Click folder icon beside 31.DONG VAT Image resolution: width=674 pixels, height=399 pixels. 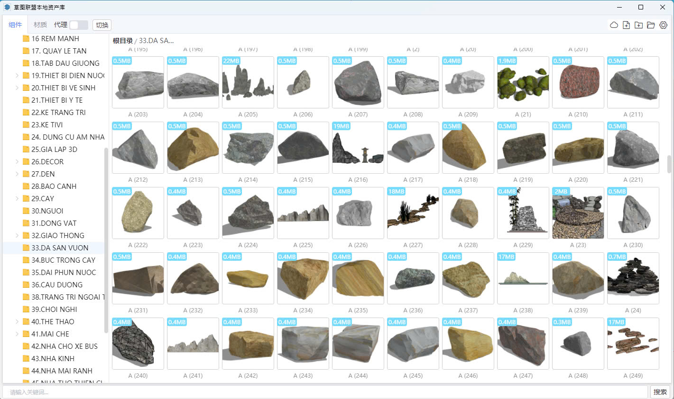pos(26,223)
